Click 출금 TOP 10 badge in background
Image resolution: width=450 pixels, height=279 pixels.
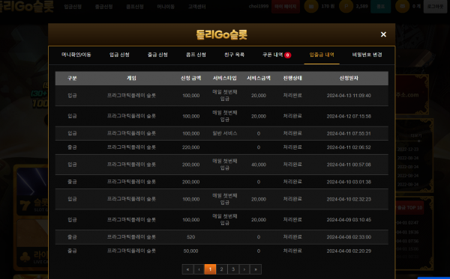[x=409, y=208]
